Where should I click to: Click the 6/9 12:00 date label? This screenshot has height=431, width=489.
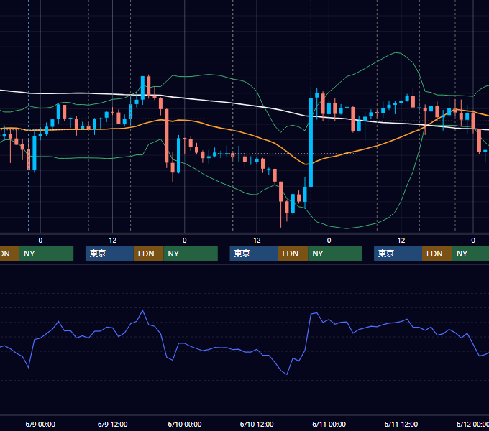pos(113,424)
